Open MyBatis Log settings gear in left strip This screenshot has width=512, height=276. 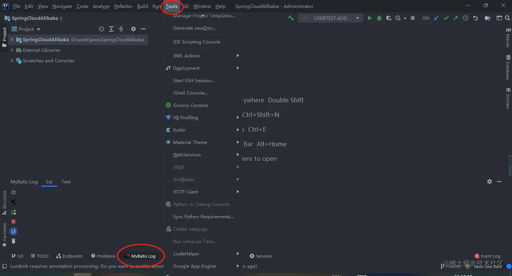pos(13,192)
